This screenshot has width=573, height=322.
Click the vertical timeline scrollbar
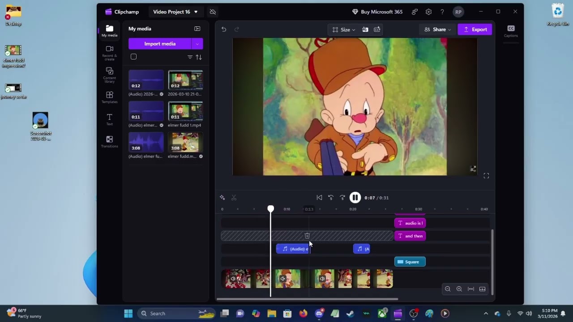[492, 262]
